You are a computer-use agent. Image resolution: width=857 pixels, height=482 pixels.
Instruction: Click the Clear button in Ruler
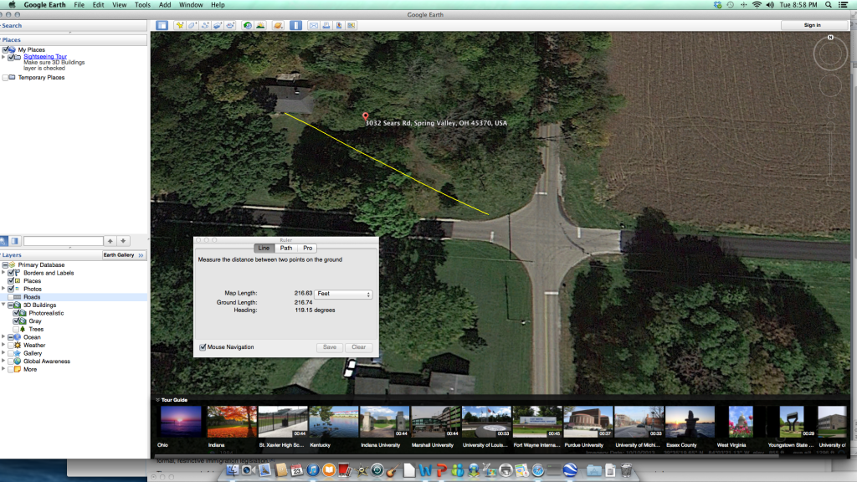[358, 347]
